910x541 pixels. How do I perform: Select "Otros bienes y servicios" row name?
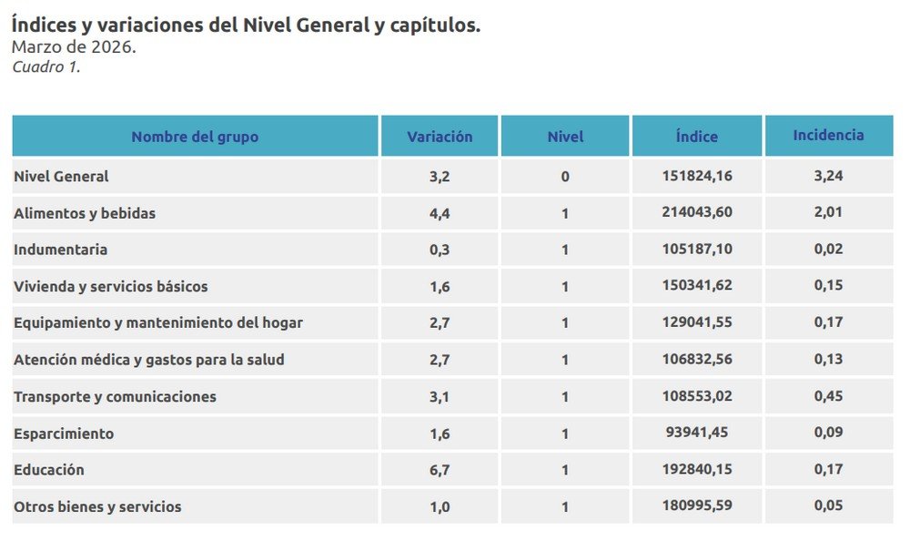(97, 506)
